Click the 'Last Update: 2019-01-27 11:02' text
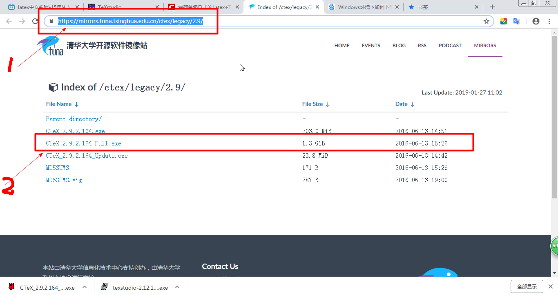This screenshot has height=295, width=558. coord(462,92)
